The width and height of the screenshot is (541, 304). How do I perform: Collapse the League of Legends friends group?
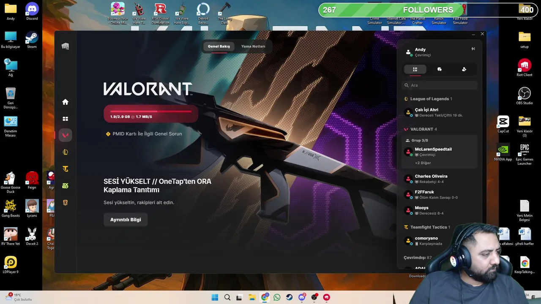[x=428, y=99]
